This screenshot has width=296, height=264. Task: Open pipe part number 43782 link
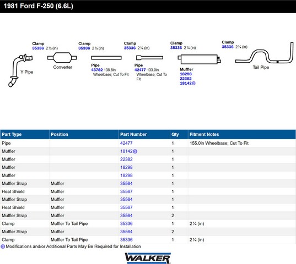coord(97,70)
